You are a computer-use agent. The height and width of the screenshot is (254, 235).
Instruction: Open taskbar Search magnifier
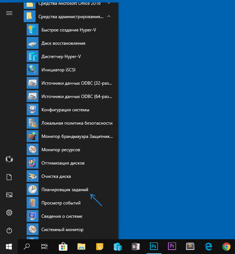[27, 247]
